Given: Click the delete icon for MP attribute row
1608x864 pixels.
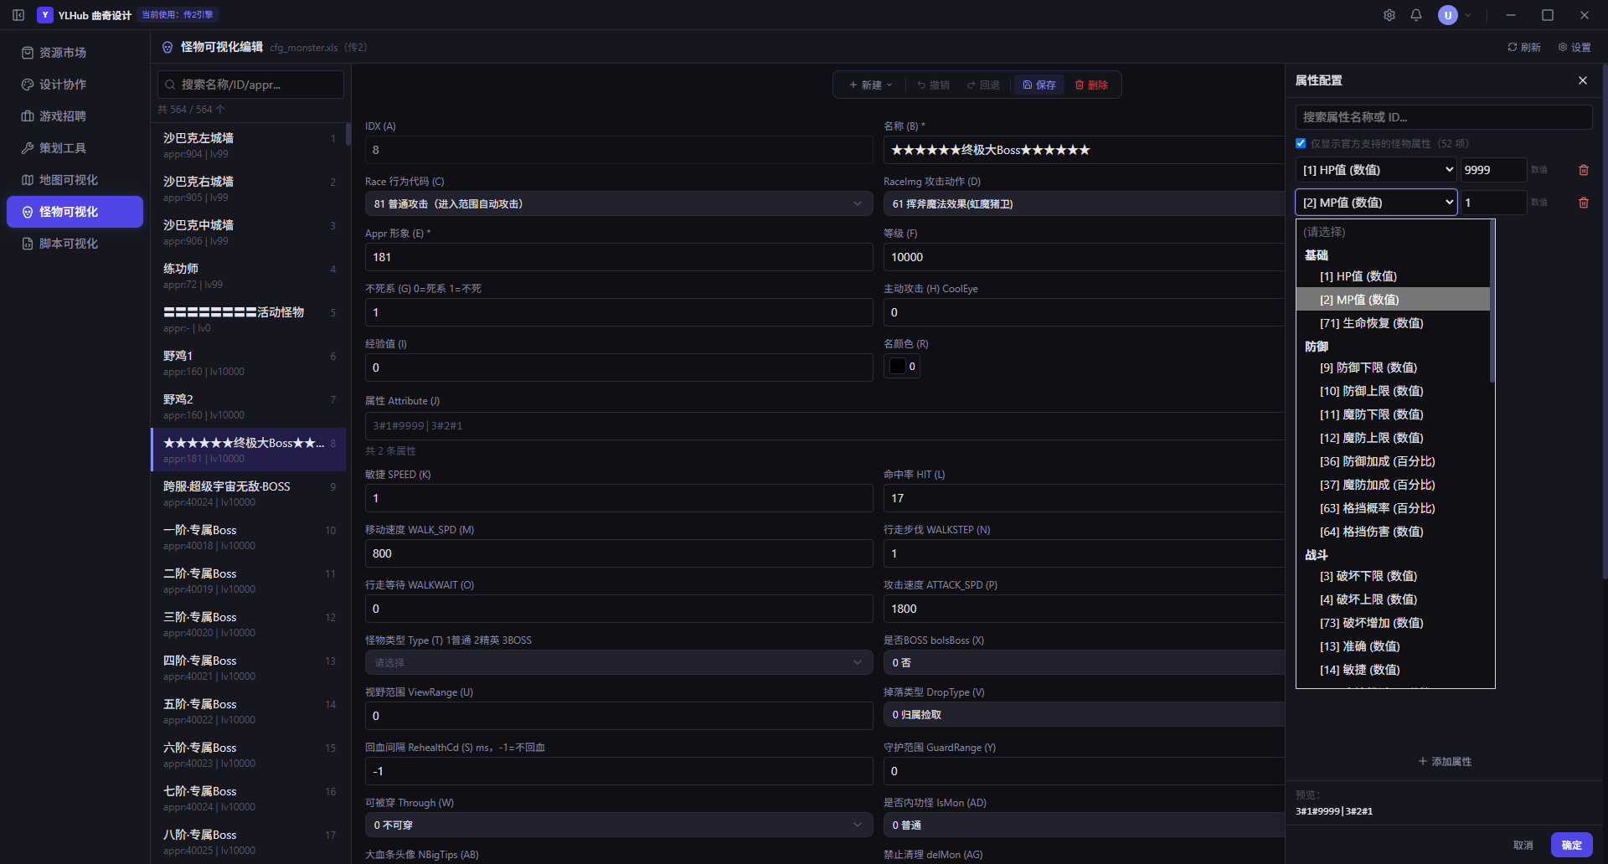Looking at the screenshot, I should (x=1583, y=203).
